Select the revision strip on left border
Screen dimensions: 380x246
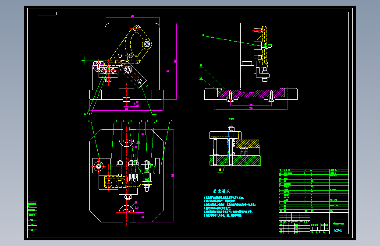32,217
